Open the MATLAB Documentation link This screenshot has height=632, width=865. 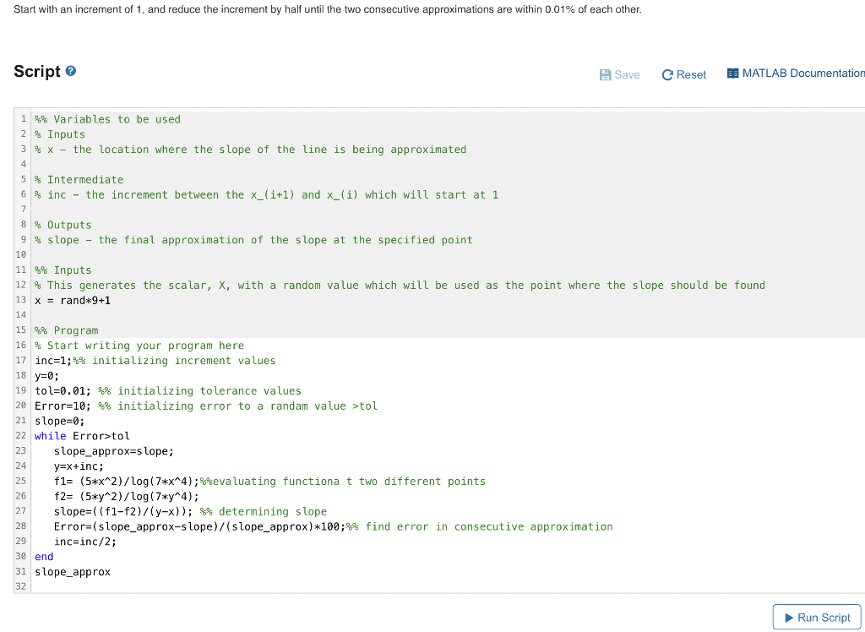click(x=796, y=74)
